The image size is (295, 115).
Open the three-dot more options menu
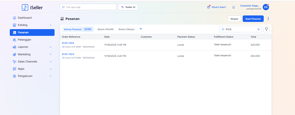pyautogui.click(x=268, y=19)
